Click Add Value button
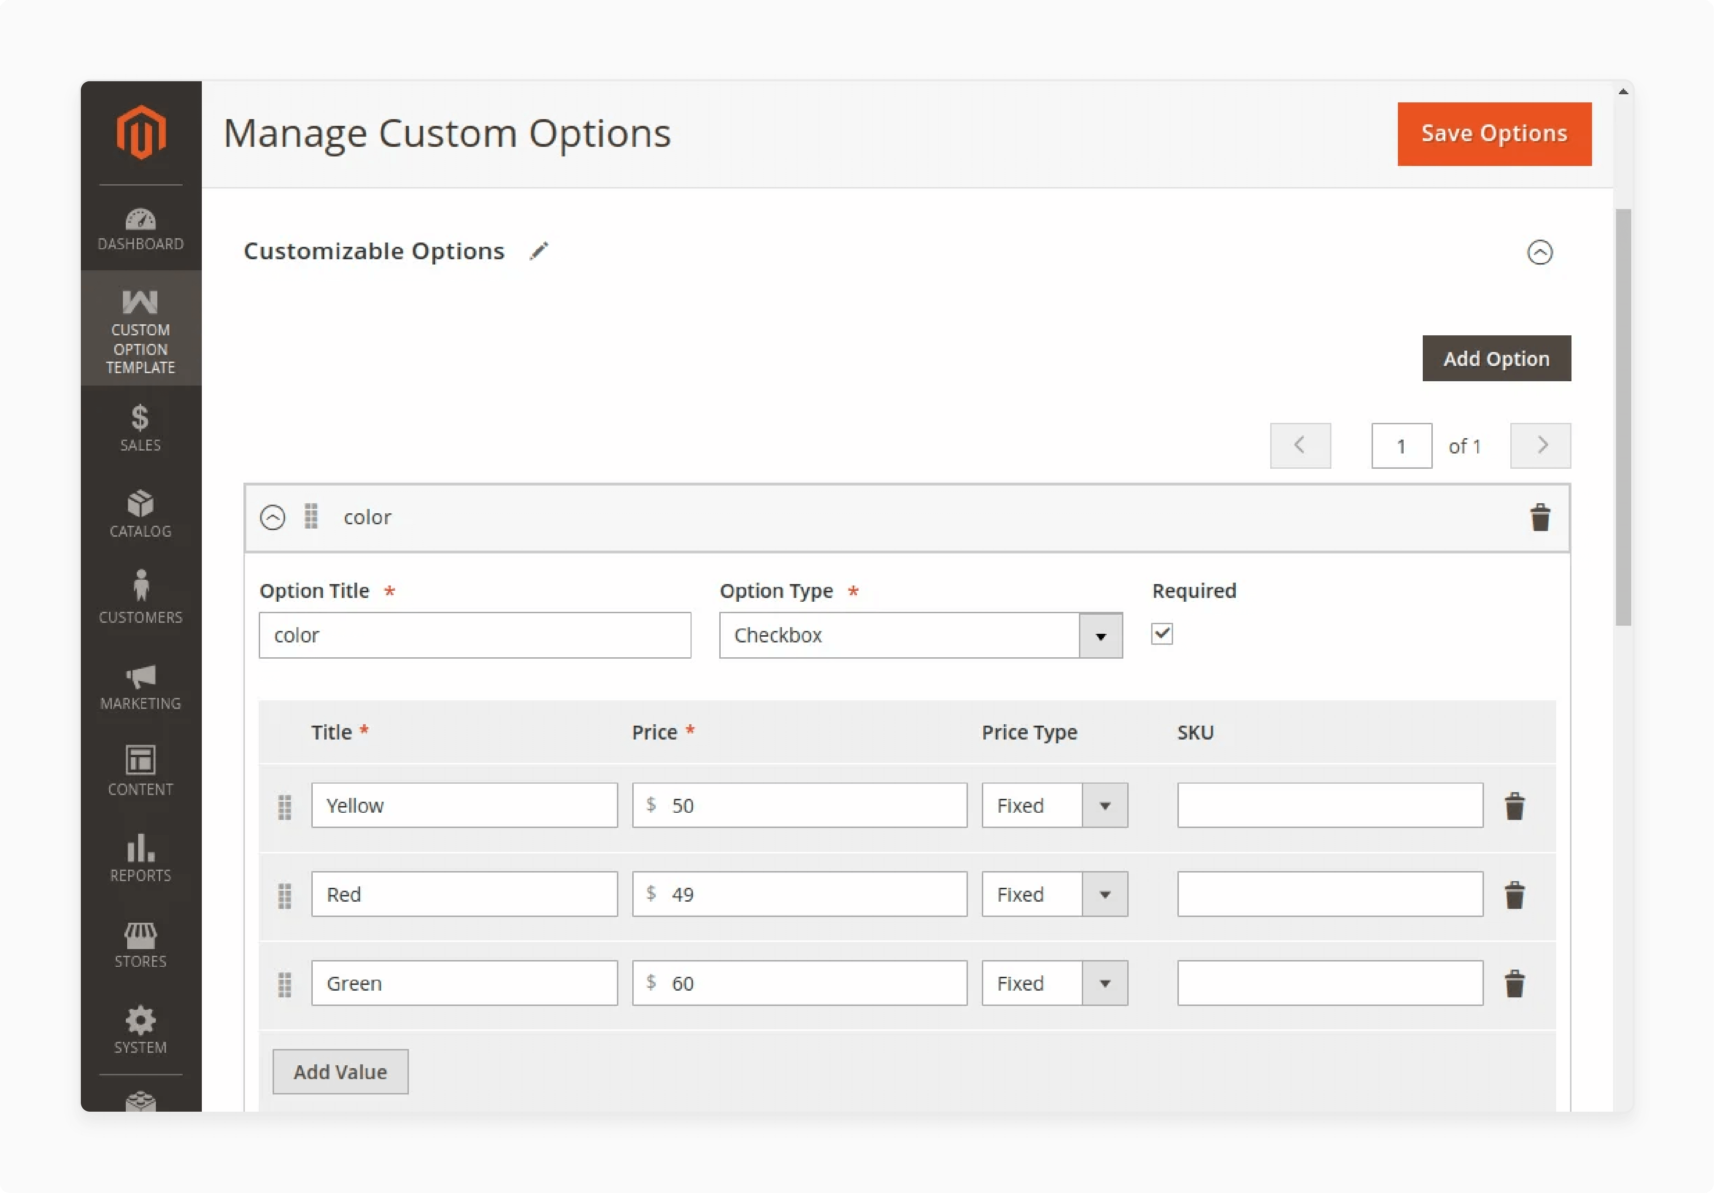This screenshot has height=1193, width=1714. [341, 1072]
